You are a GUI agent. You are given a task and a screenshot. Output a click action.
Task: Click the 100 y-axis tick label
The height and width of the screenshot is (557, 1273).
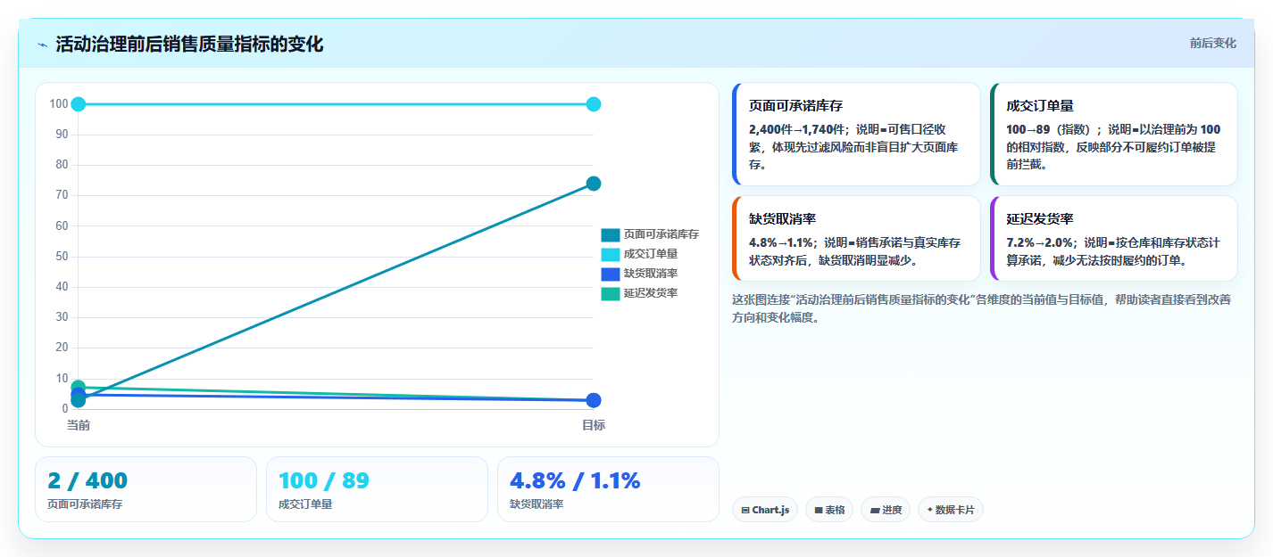(59, 104)
